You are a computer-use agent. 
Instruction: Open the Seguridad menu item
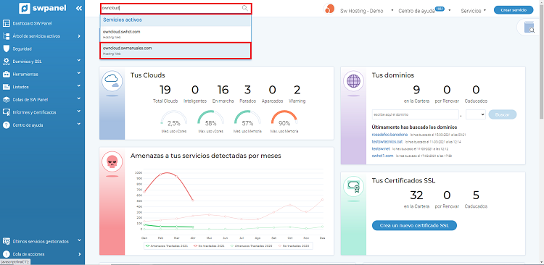point(22,49)
